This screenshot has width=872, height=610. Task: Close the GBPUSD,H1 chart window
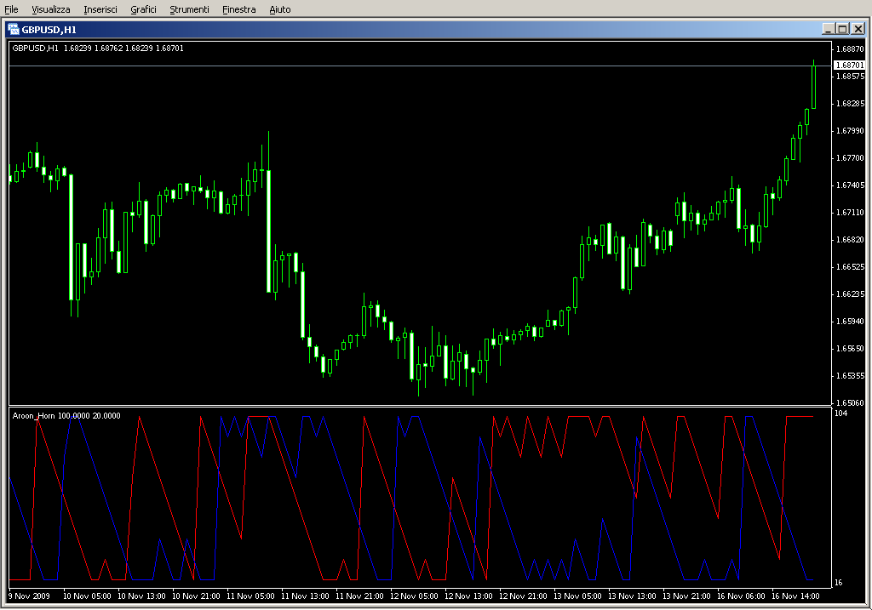pyautogui.click(x=858, y=29)
